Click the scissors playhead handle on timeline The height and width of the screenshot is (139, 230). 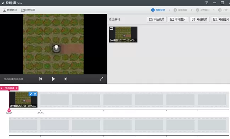click(9, 110)
